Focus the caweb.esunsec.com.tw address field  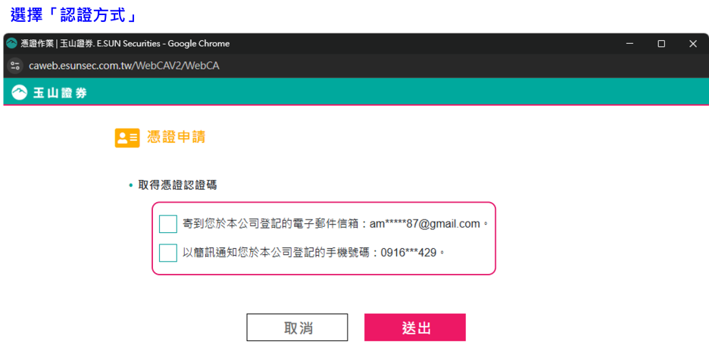click(x=124, y=67)
